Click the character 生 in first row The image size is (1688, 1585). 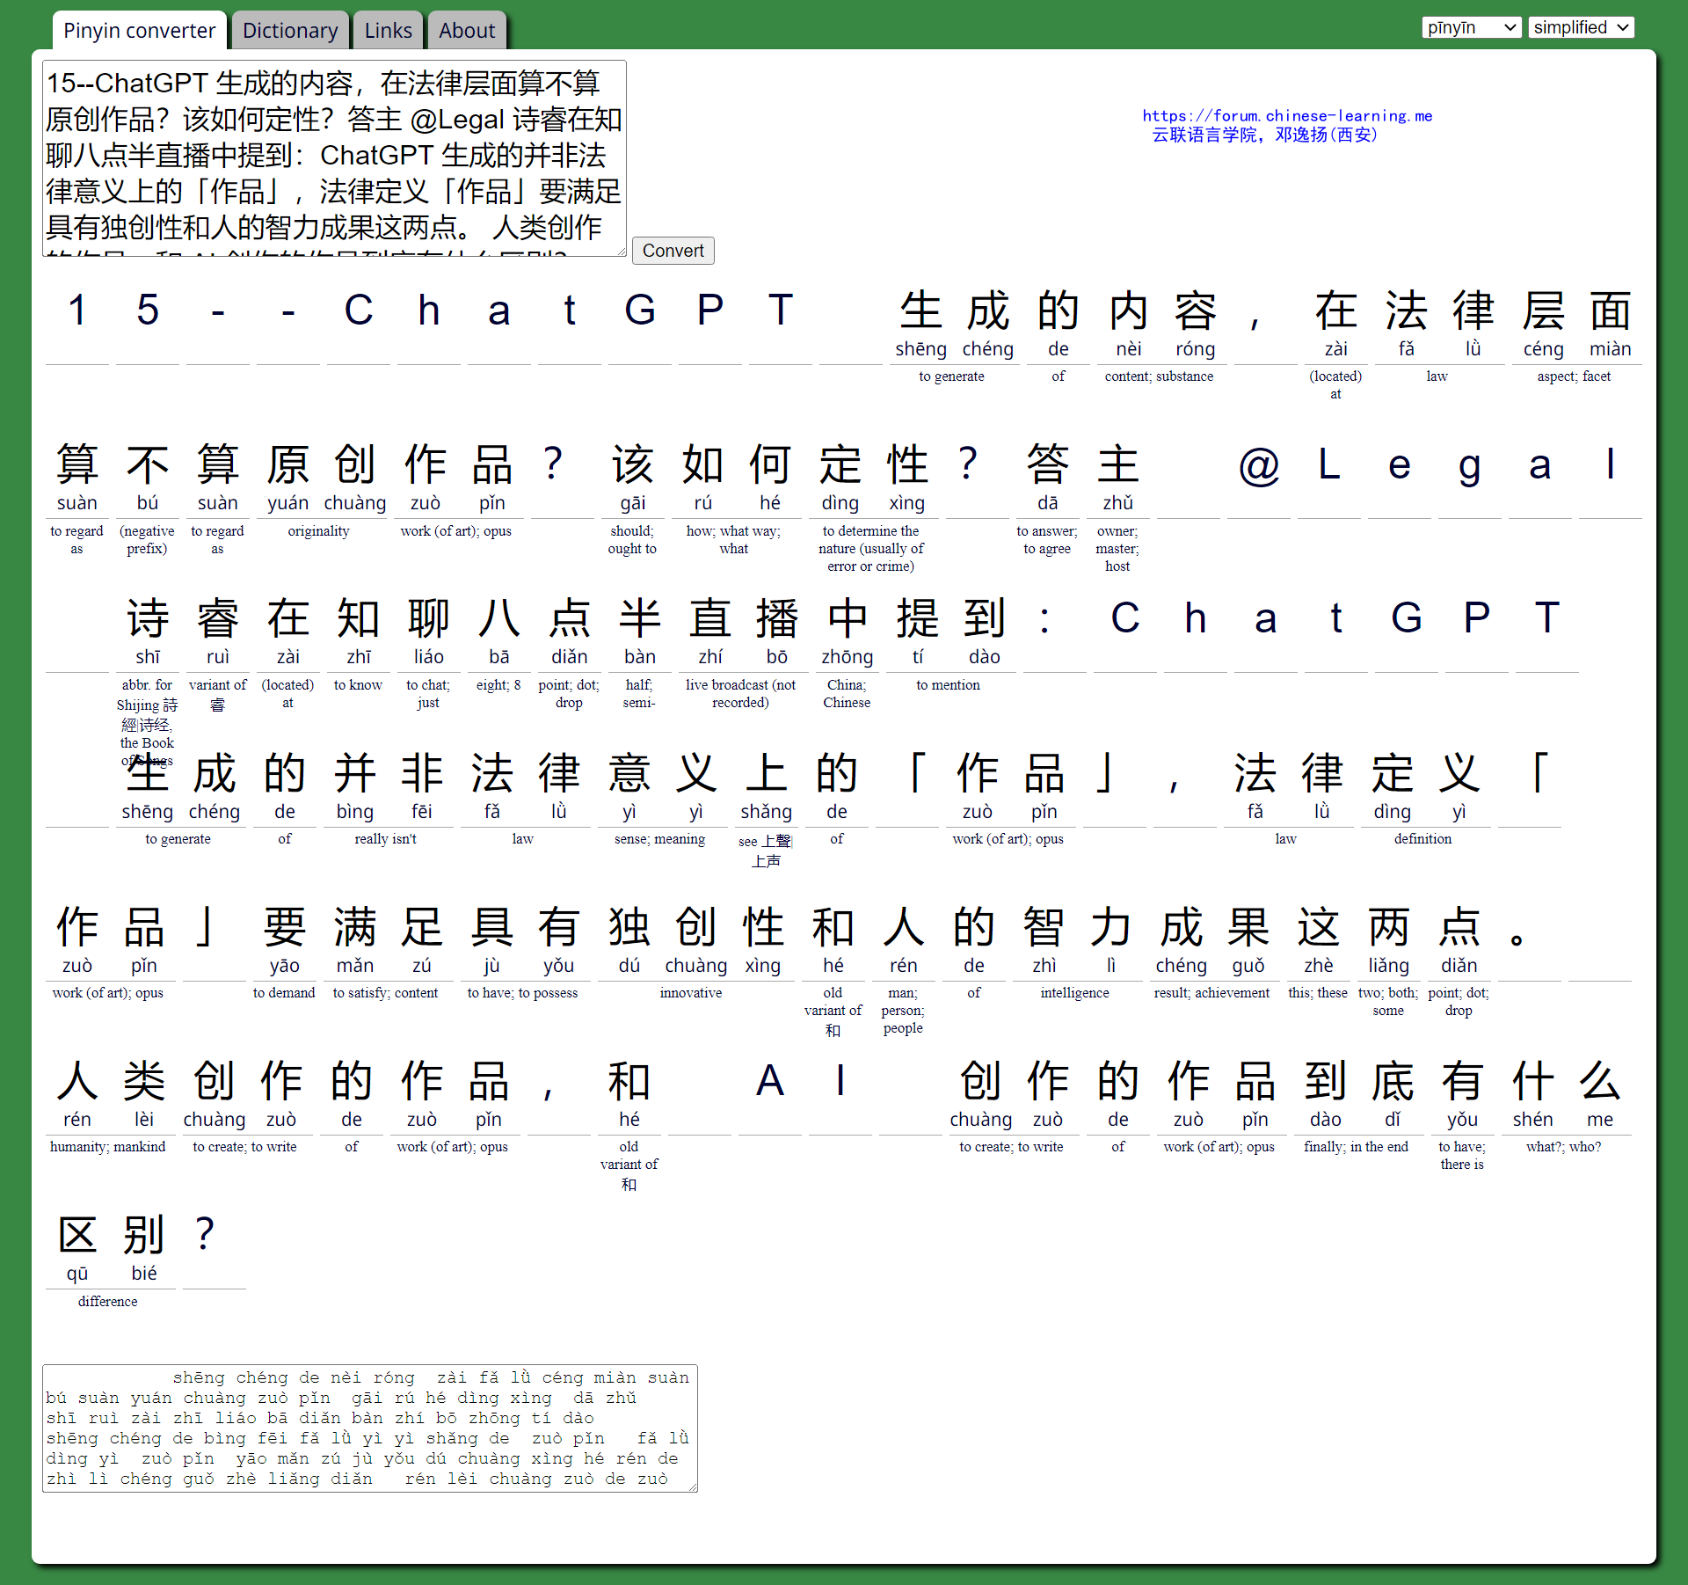[921, 310]
